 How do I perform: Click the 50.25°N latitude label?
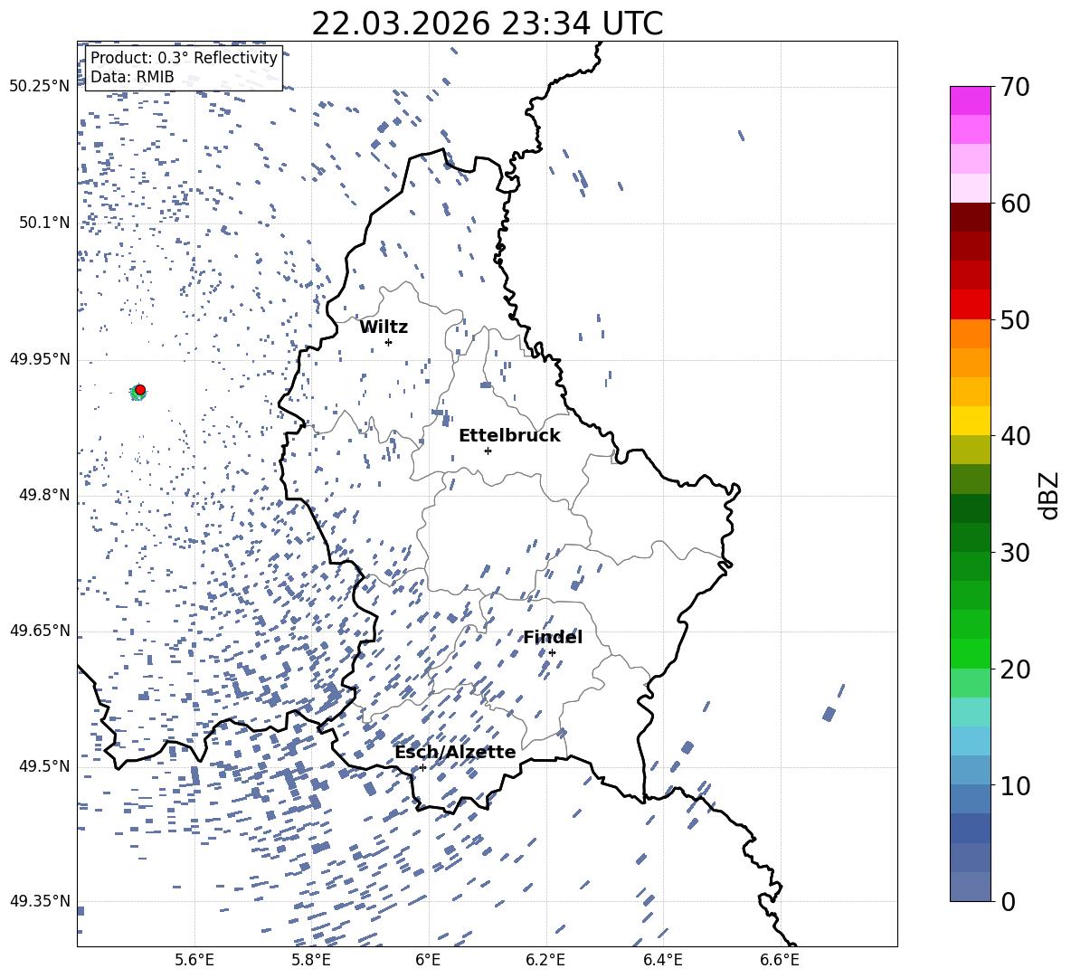(x=40, y=87)
